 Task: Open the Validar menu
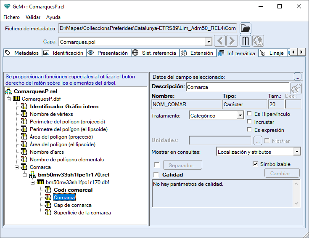tap(33, 17)
